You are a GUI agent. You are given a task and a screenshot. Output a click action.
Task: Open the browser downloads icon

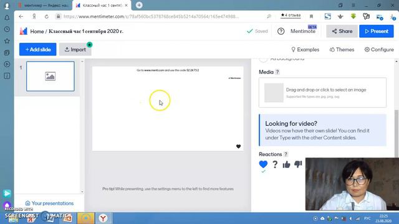click(393, 17)
